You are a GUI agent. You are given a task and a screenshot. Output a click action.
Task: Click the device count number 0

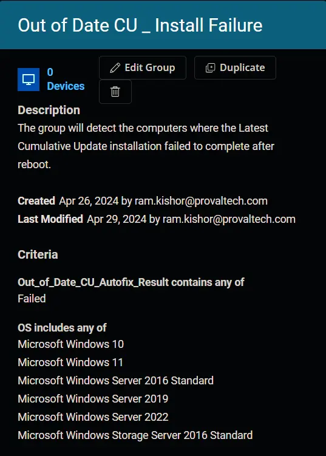click(50, 72)
